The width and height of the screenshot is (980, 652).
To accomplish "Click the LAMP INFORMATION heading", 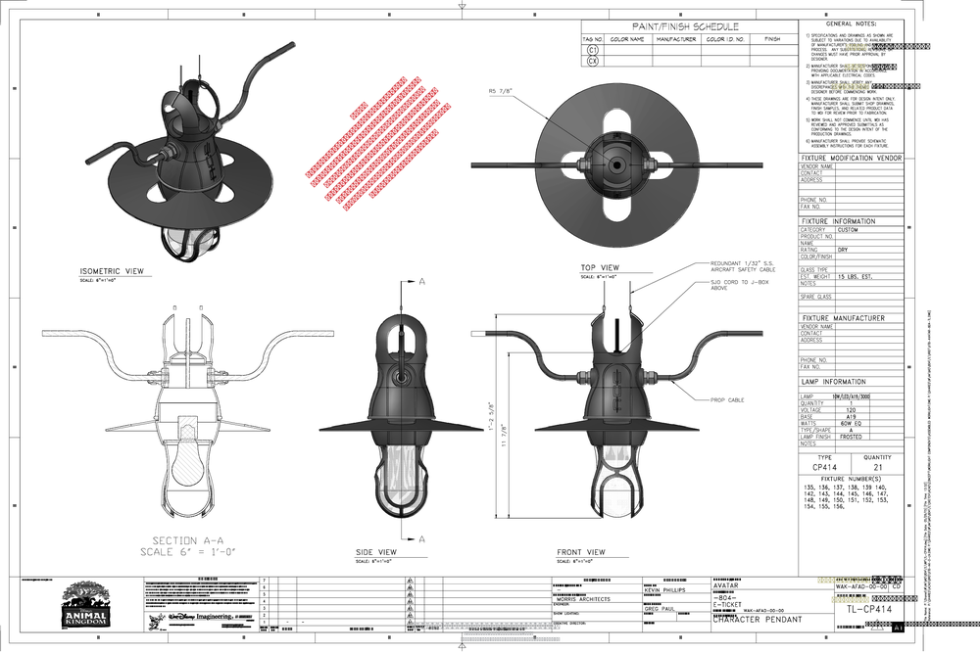I will point(833,382).
